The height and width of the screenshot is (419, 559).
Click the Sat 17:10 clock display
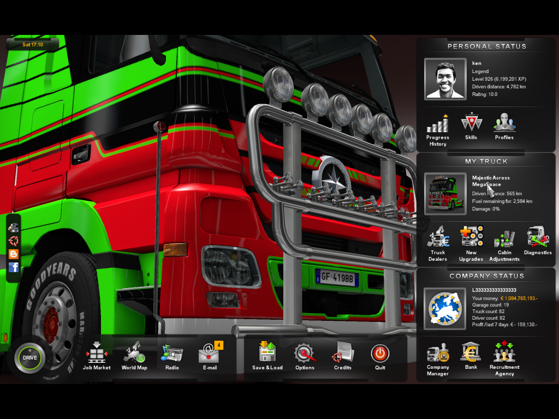(32, 45)
